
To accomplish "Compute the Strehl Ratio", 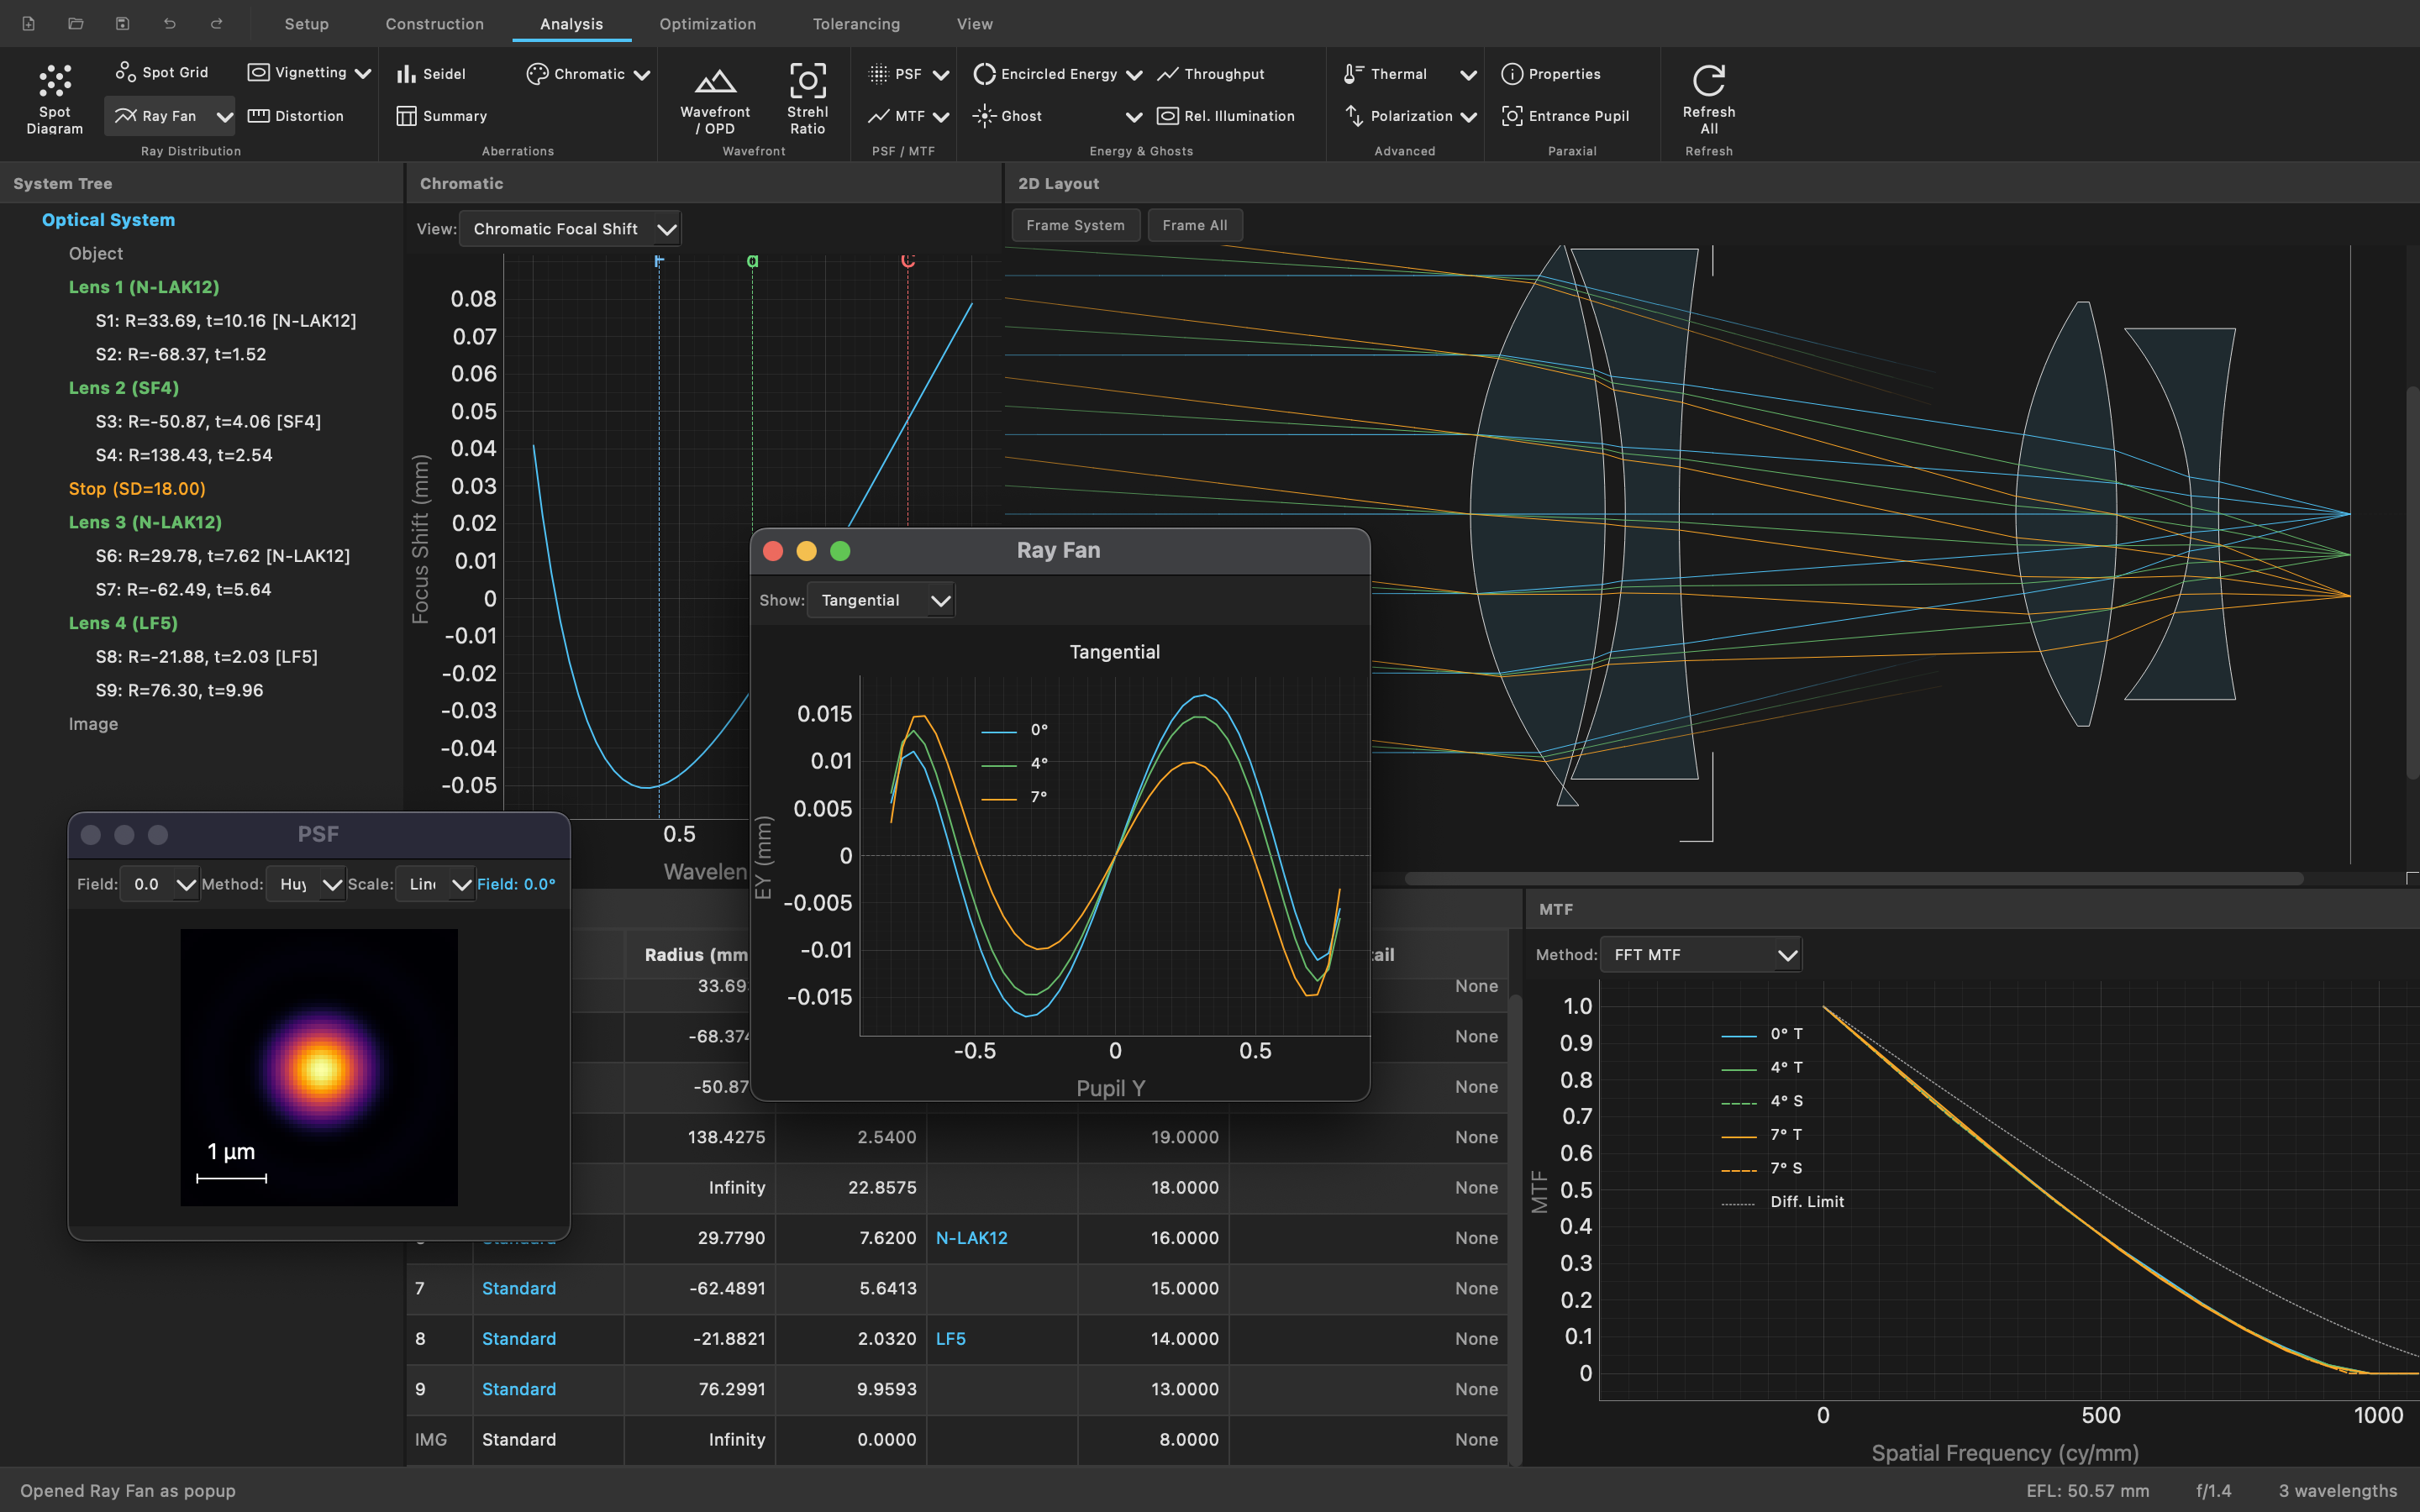I will [x=807, y=98].
